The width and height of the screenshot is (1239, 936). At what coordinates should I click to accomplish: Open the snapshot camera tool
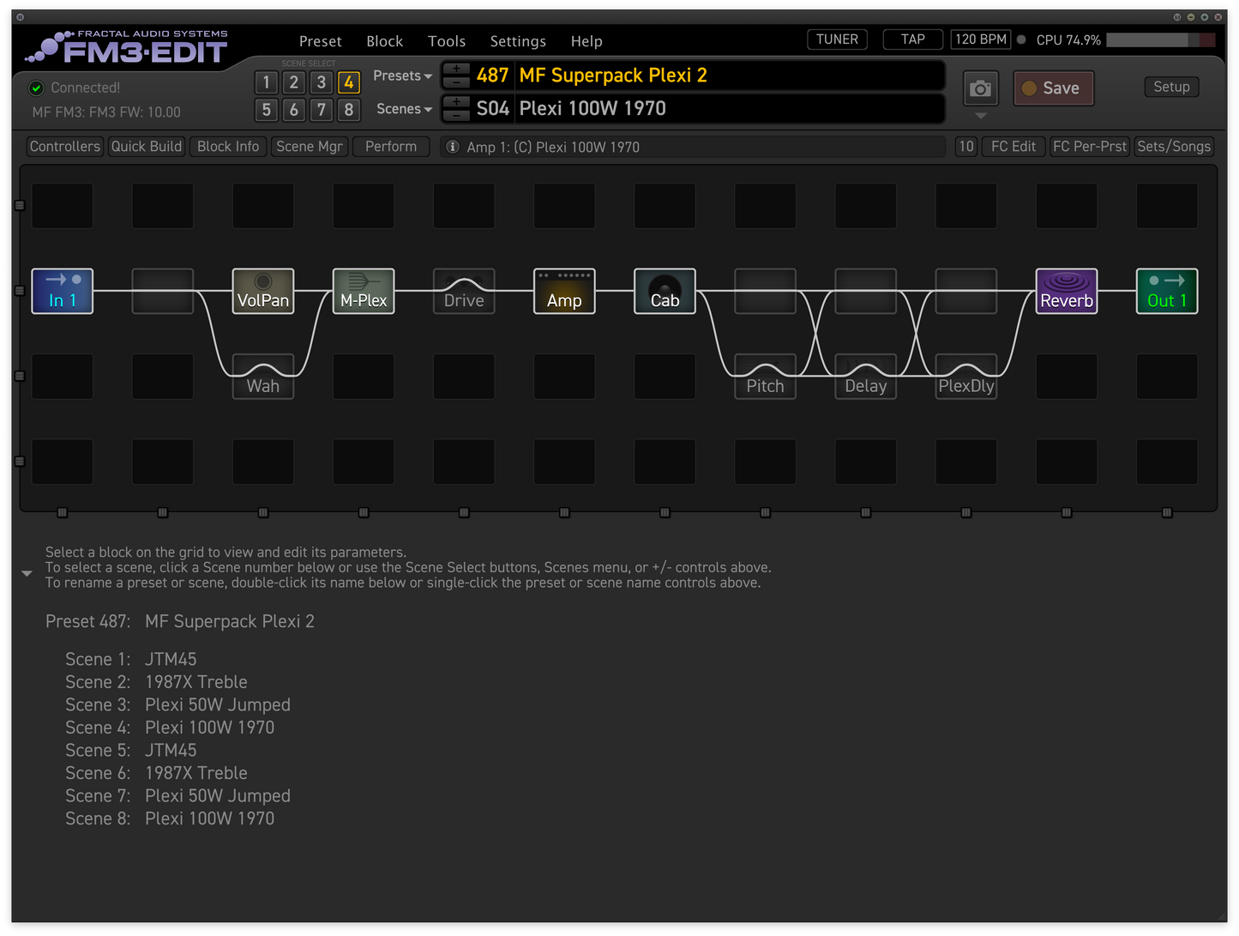click(980, 88)
